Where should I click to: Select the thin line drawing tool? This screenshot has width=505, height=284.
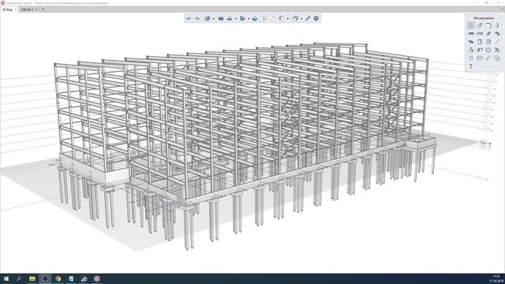pos(497,42)
